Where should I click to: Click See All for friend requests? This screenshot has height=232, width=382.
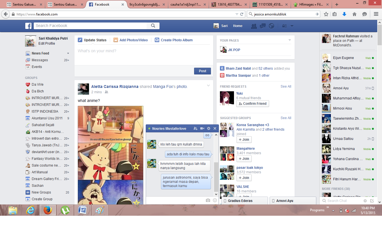tap(286, 87)
